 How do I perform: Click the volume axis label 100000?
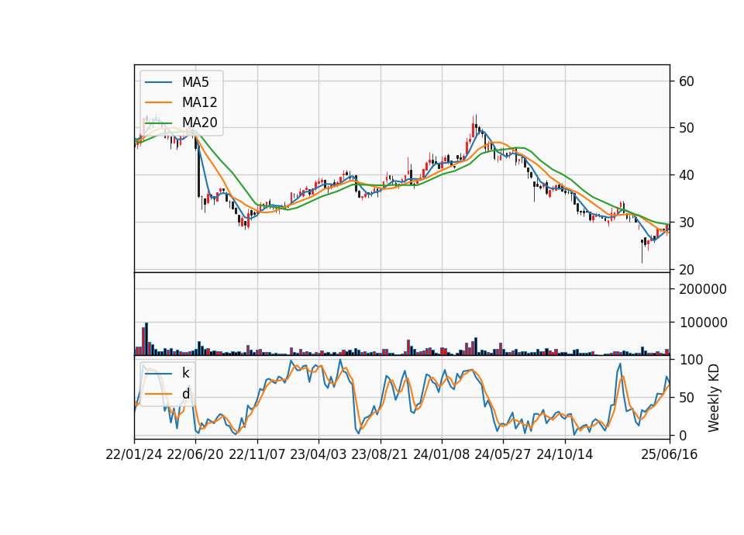click(x=703, y=323)
